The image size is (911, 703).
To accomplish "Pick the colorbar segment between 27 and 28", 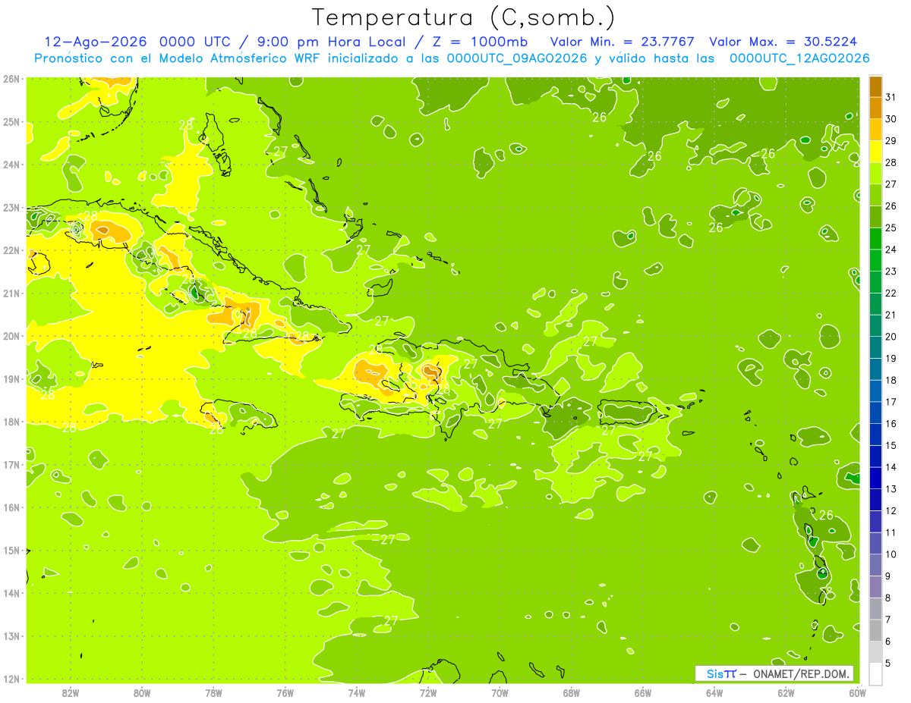I will pyautogui.click(x=875, y=174).
